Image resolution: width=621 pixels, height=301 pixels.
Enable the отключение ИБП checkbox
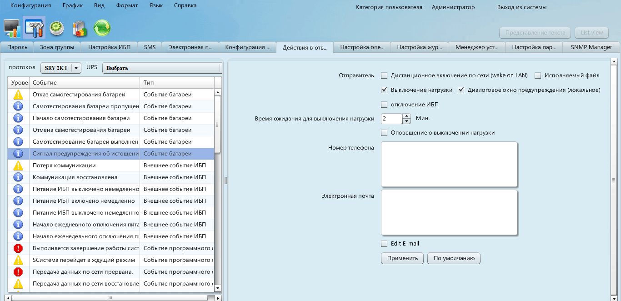point(384,105)
